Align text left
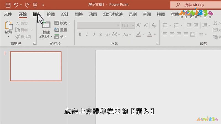 coord(165,34)
